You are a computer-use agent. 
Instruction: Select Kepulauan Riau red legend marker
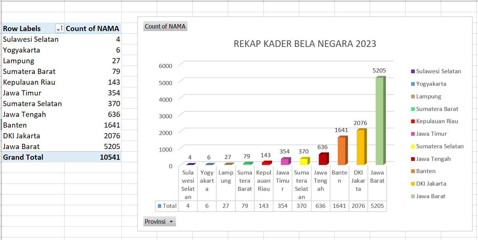[413, 121]
